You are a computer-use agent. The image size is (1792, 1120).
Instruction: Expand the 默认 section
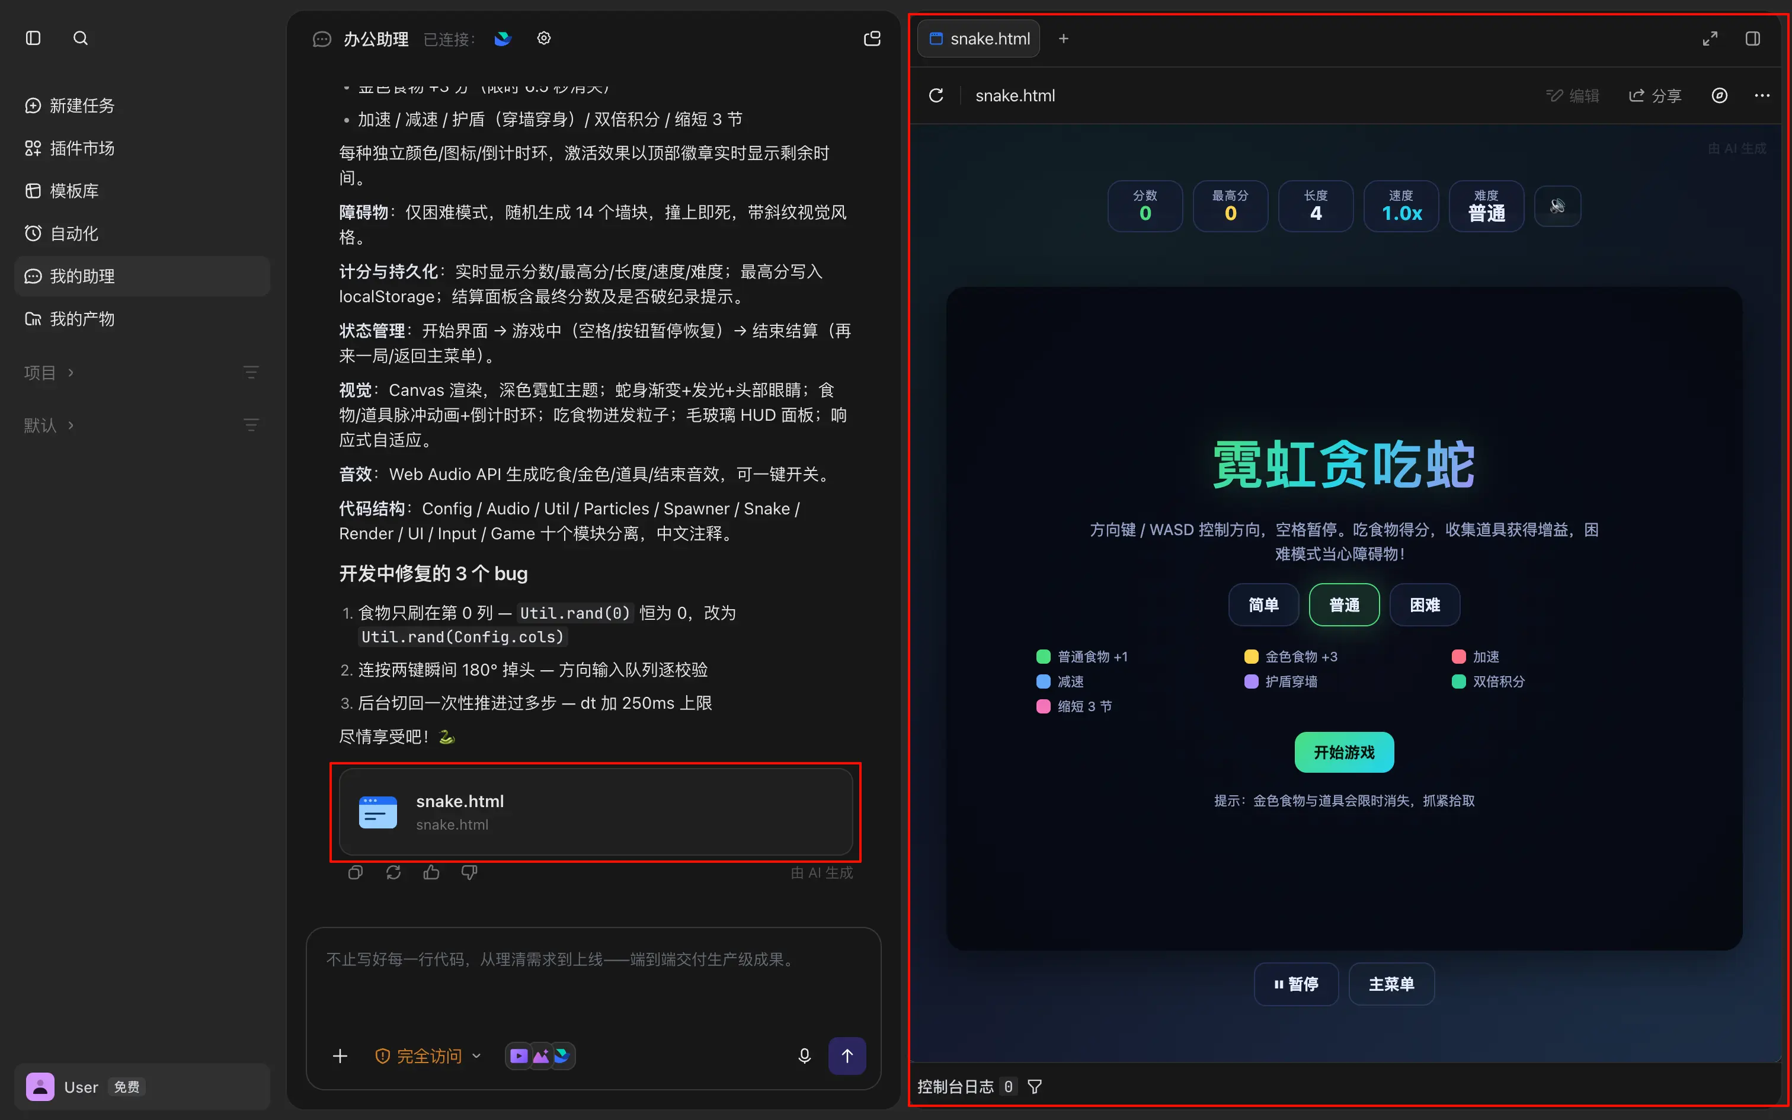pyautogui.click(x=49, y=425)
